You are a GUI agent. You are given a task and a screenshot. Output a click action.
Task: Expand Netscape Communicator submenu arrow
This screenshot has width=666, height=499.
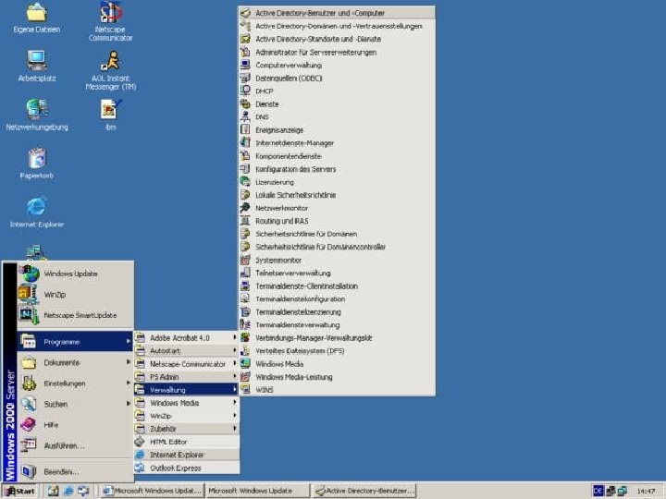tap(234, 364)
